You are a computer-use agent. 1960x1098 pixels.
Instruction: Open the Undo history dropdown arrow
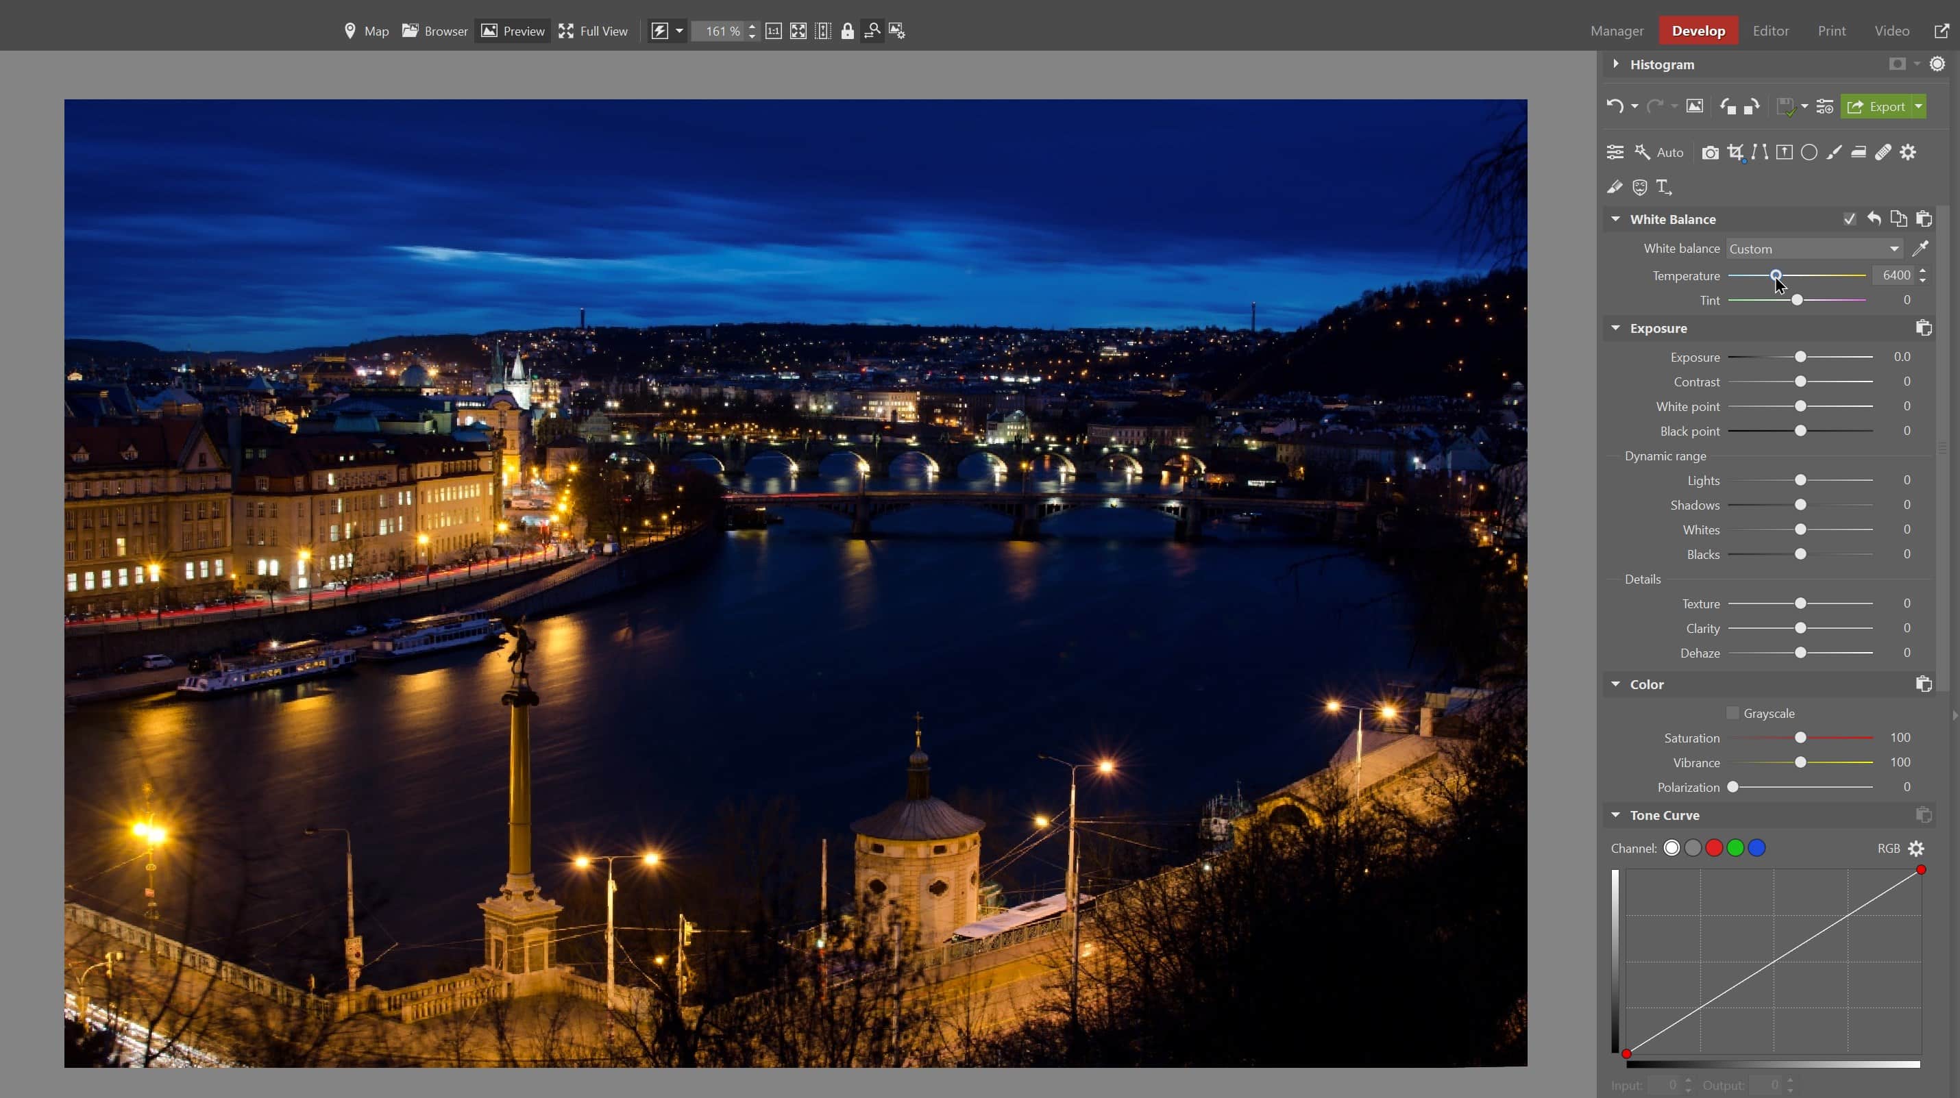1634,106
